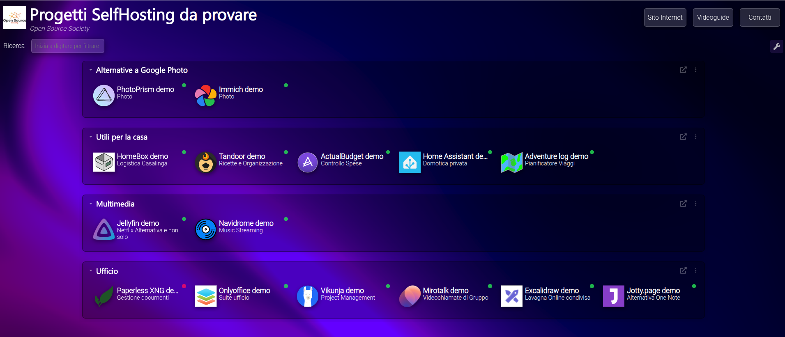Open the PhotoPrism demo link text
The height and width of the screenshot is (337, 785).
coord(145,89)
